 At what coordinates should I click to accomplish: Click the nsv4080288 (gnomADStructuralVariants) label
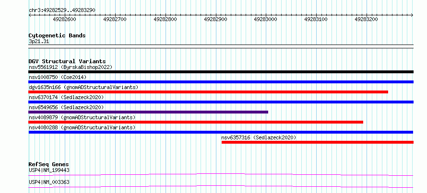point(82,127)
